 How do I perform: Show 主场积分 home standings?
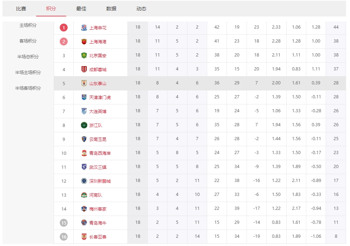pos(28,25)
